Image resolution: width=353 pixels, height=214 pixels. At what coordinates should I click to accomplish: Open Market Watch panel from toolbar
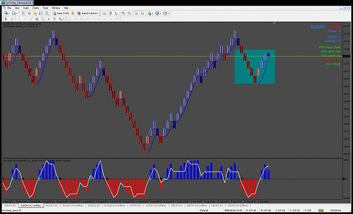pyautogui.click(x=23, y=14)
